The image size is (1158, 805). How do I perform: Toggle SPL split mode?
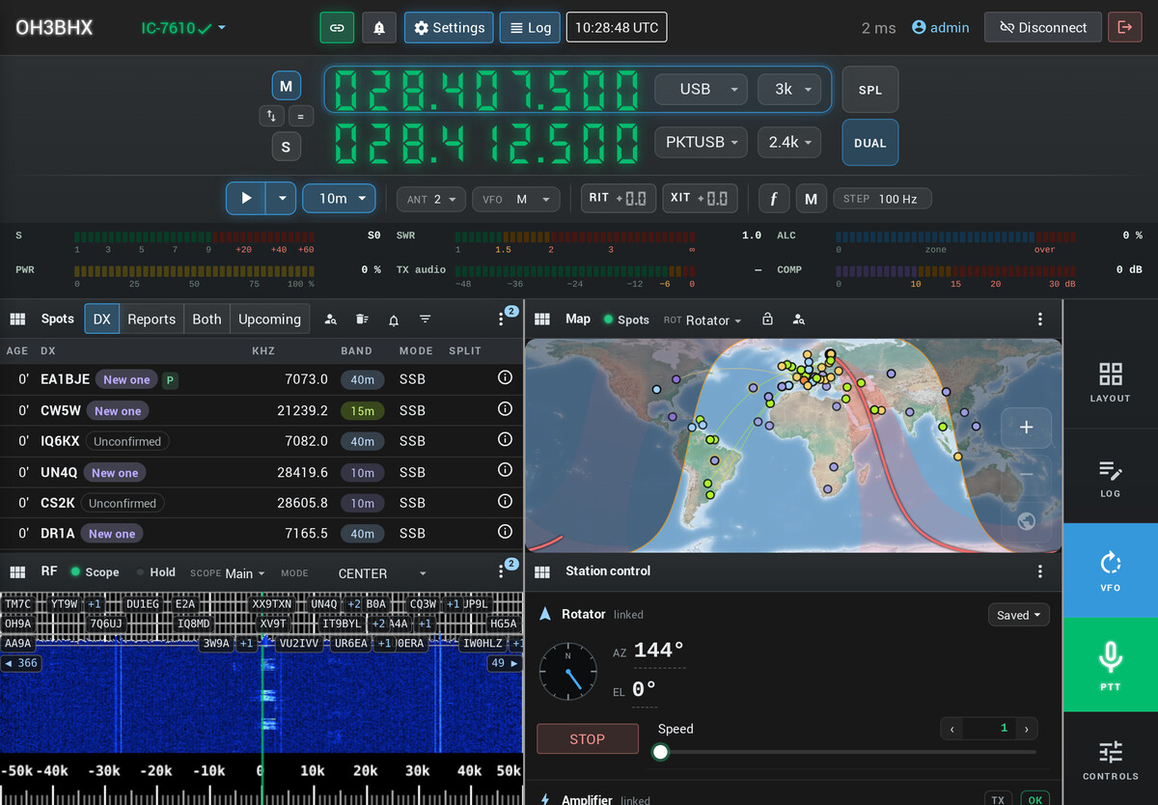point(869,90)
